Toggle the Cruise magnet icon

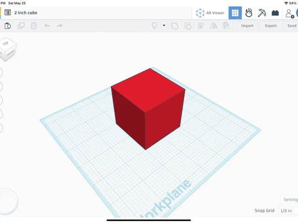(x=226, y=26)
